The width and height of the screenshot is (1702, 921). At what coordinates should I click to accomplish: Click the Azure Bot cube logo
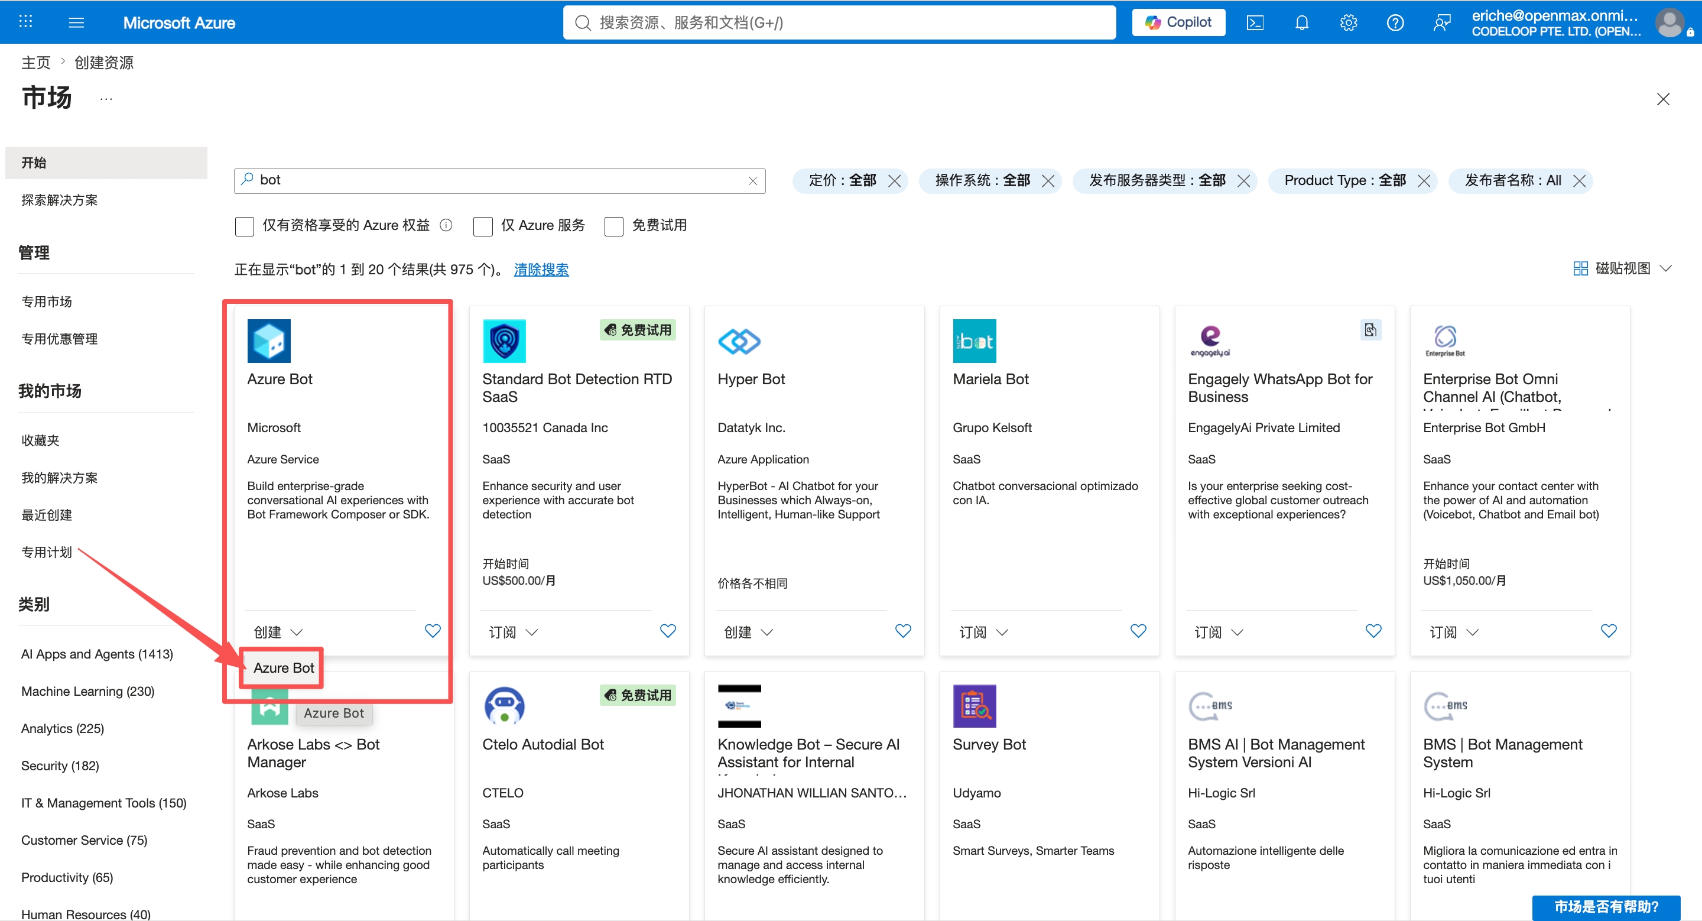coord(269,341)
